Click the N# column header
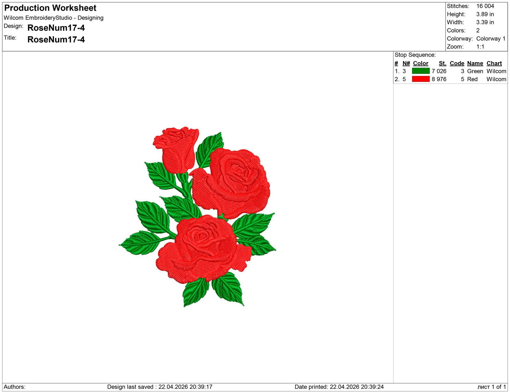This screenshot has width=510, height=392. [406, 63]
